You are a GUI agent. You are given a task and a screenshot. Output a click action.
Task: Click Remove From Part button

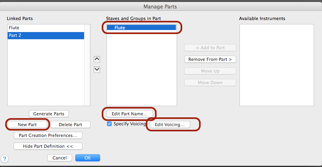pos(210,59)
